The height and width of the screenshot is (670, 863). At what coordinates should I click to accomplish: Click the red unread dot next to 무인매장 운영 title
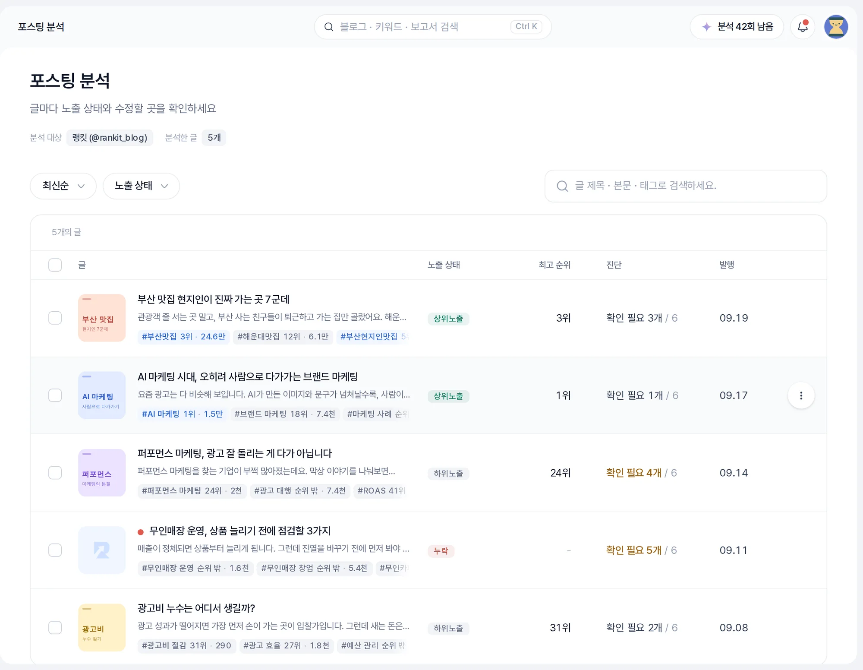(x=141, y=532)
